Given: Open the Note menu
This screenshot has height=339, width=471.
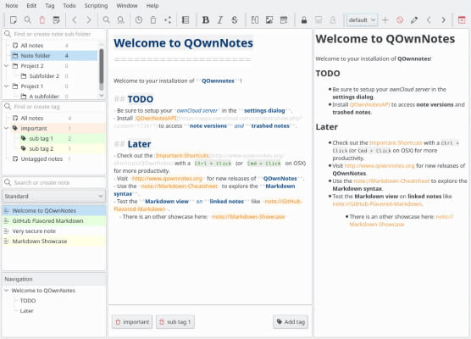Looking at the screenshot, I should click(x=11, y=6).
